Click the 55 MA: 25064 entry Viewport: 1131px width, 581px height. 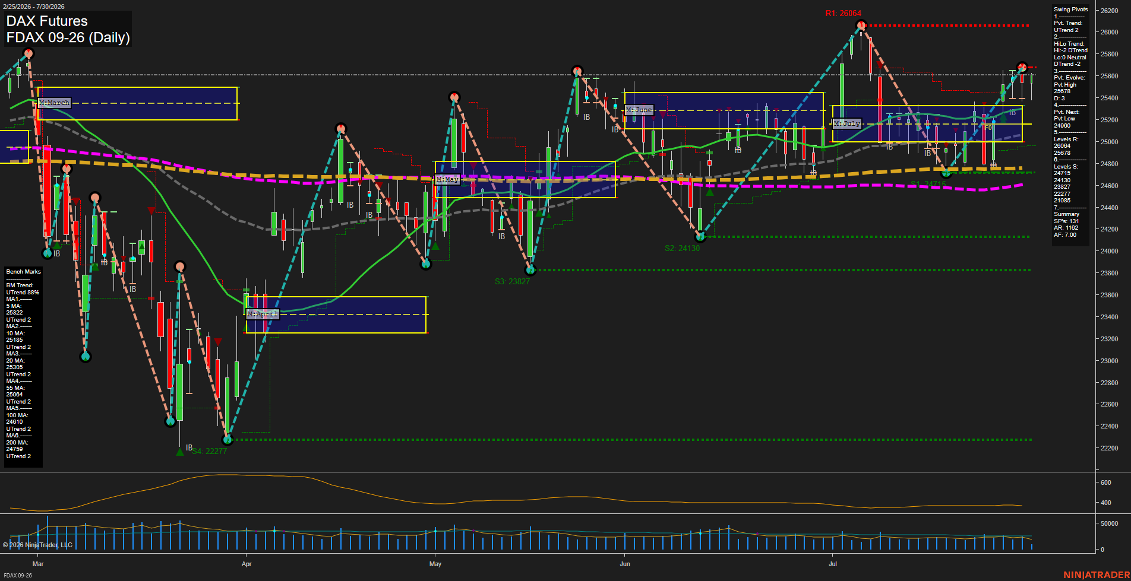point(15,391)
